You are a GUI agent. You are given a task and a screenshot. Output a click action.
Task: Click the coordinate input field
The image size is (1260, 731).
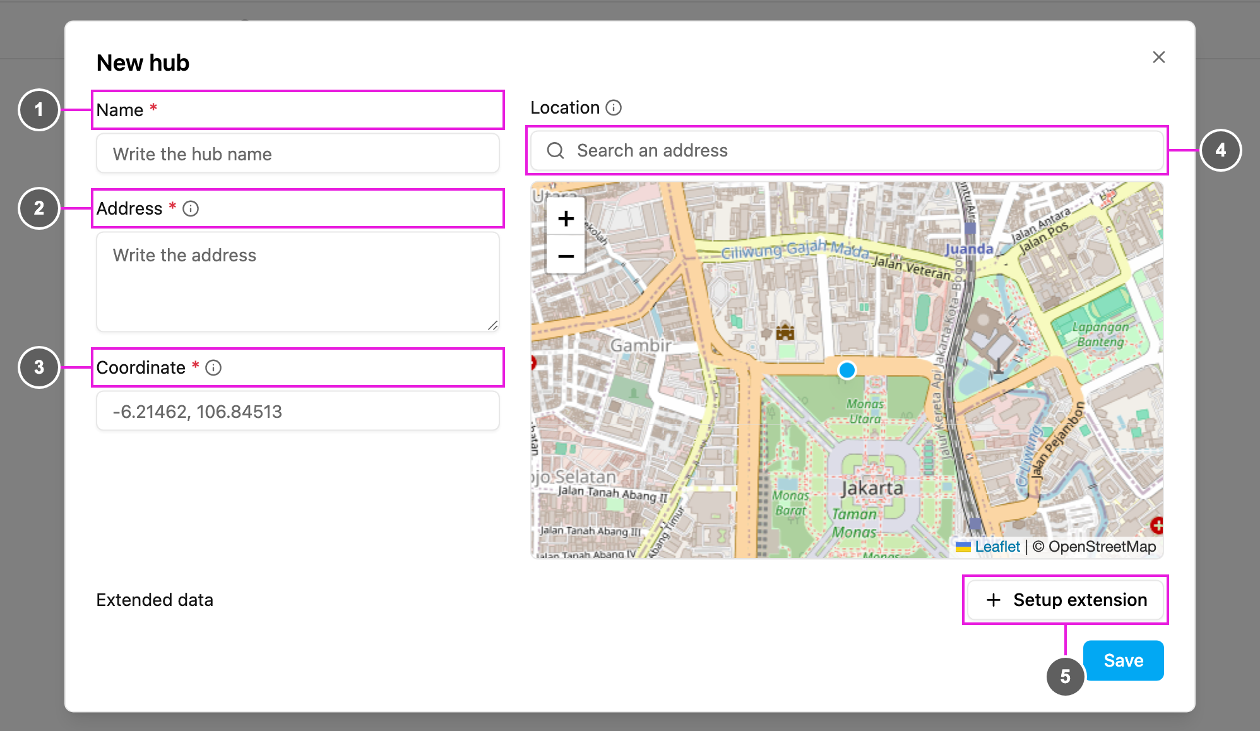pos(297,411)
